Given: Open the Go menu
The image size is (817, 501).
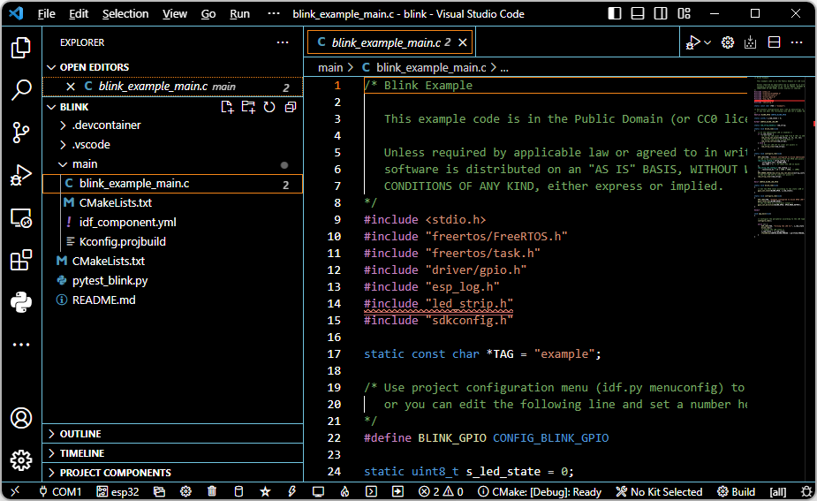Looking at the screenshot, I should click(208, 14).
